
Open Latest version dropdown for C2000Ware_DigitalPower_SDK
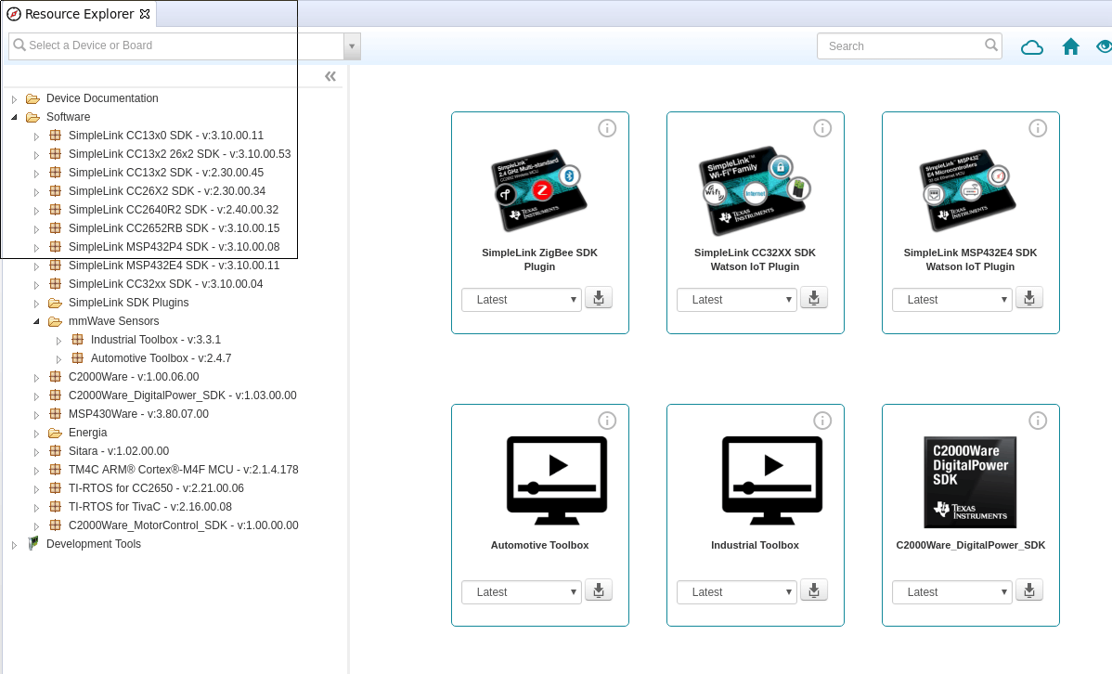click(x=952, y=591)
